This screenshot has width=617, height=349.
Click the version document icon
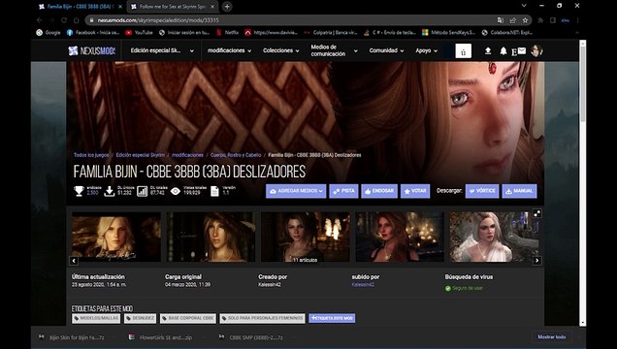click(x=214, y=191)
